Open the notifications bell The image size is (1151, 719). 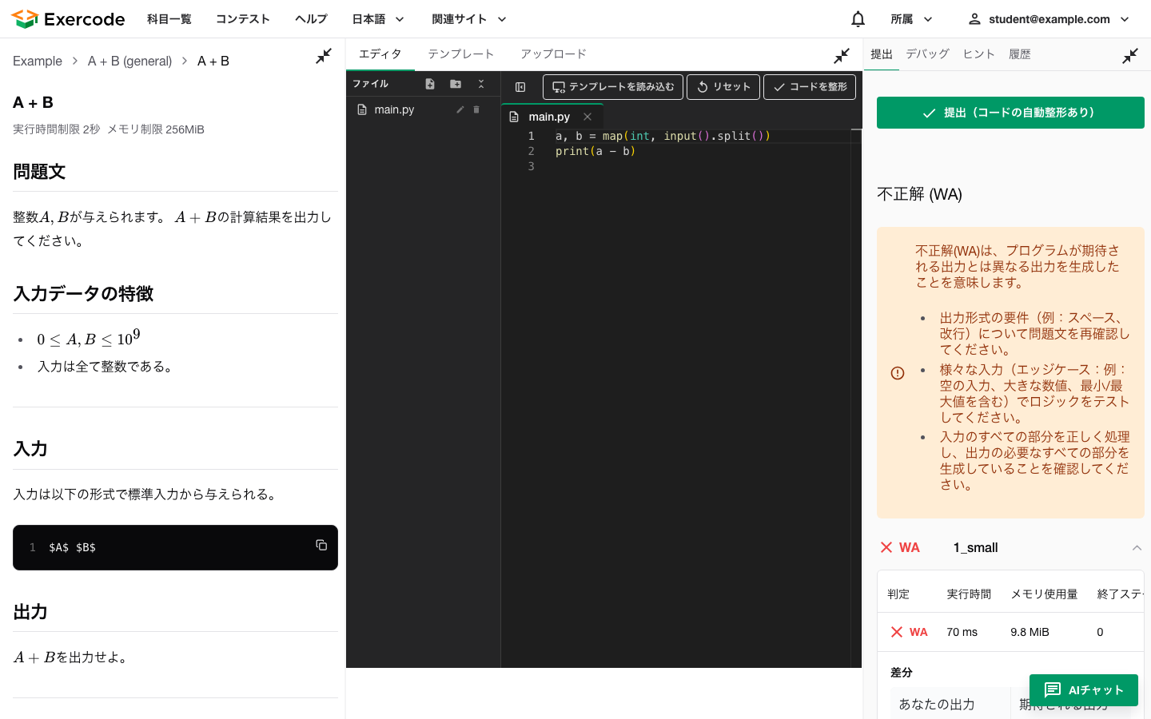858,19
